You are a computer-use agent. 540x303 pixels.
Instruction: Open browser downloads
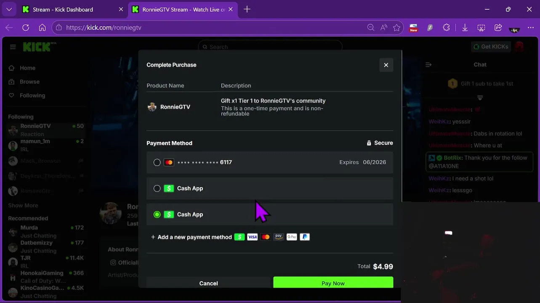coord(465,27)
